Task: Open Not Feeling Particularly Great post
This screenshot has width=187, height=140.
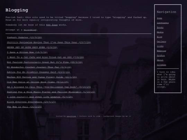Action: 45,62
